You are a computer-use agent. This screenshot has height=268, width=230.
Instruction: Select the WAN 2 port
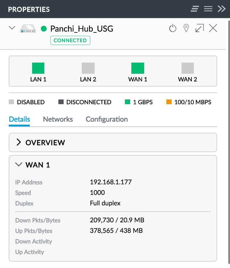pos(188,68)
